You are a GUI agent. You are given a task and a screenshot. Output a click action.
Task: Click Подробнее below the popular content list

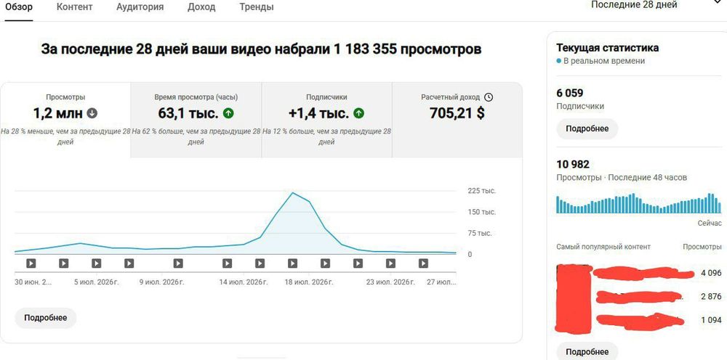click(587, 352)
